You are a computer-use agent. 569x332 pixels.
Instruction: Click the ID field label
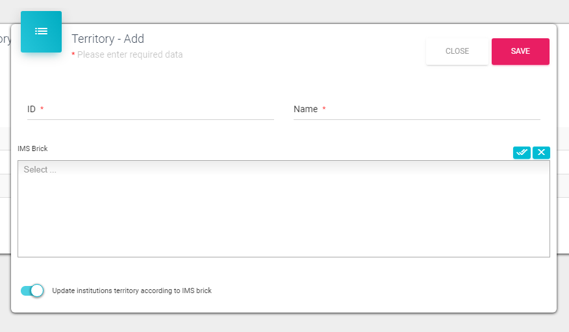(31, 110)
